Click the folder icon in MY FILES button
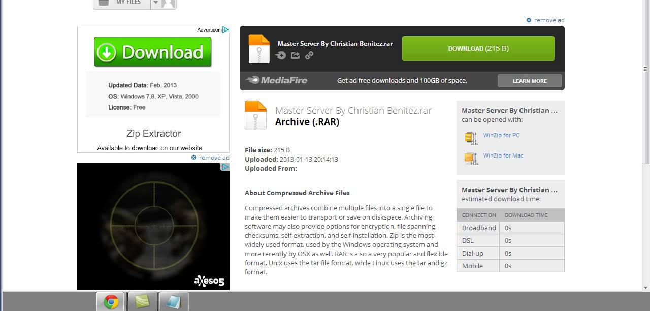The height and width of the screenshot is (311, 650). (104, 3)
